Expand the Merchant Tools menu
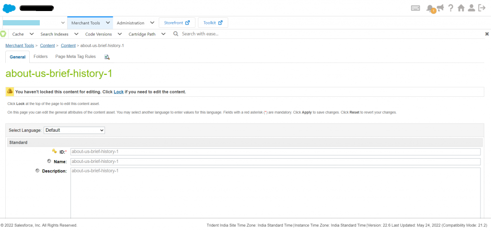 90,23
